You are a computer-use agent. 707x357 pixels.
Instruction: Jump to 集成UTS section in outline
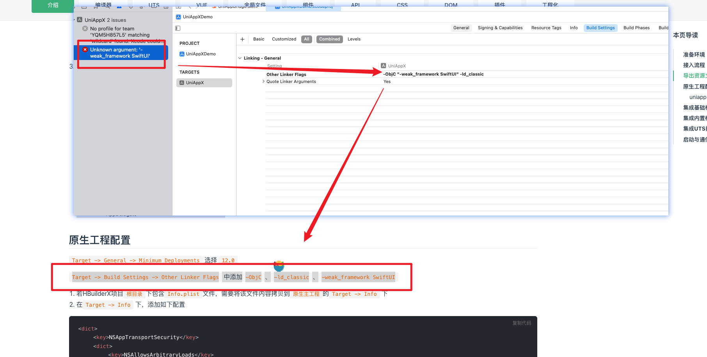click(695, 129)
